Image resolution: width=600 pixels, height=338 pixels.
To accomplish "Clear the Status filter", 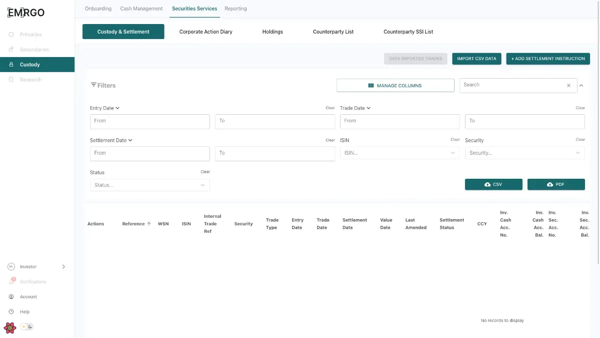I will 205,172.
